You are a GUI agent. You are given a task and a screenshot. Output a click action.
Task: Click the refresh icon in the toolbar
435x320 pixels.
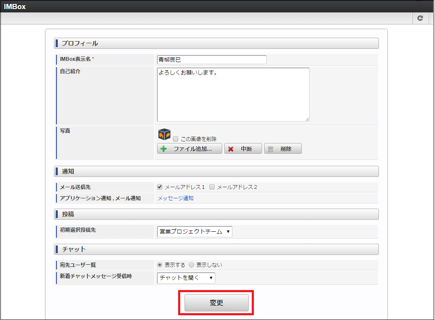pyautogui.click(x=420, y=18)
